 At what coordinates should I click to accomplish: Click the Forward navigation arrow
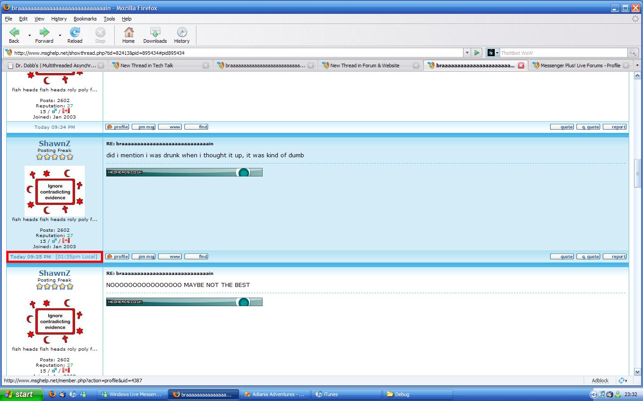click(44, 35)
